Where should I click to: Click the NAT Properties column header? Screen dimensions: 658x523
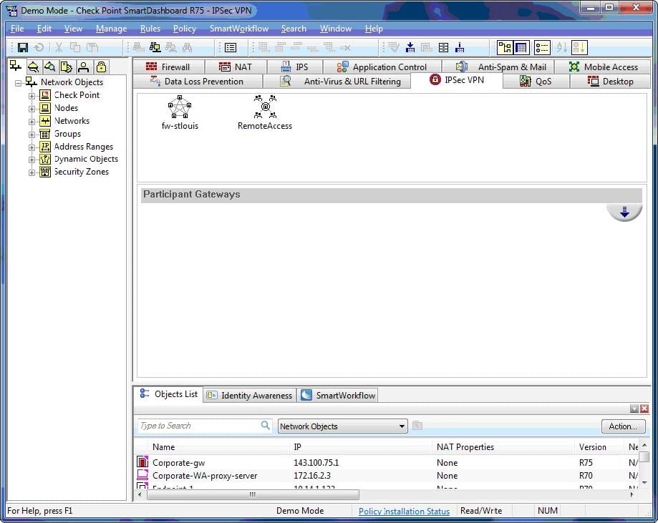pos(503,447)
